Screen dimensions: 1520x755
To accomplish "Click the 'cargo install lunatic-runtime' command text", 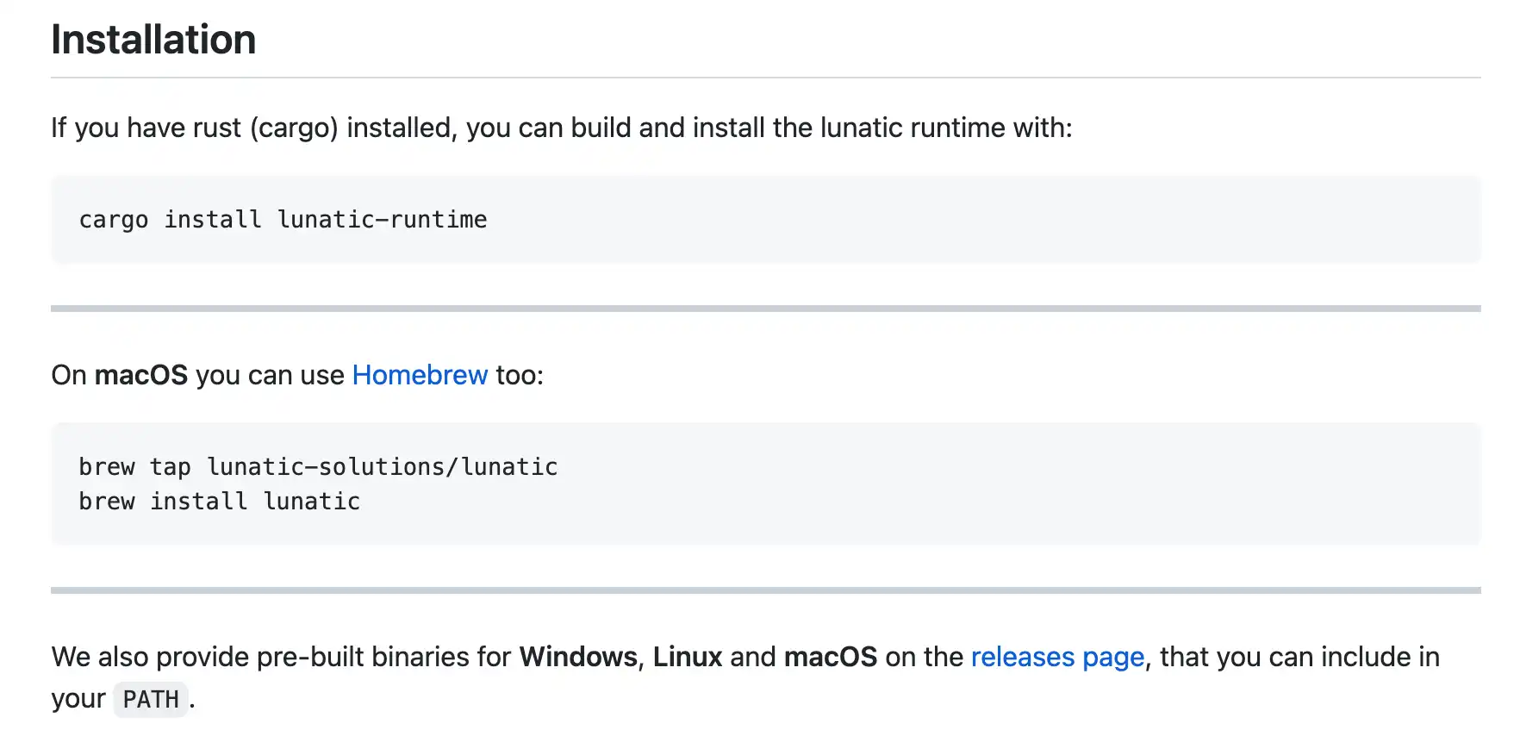I will point(283,220).
